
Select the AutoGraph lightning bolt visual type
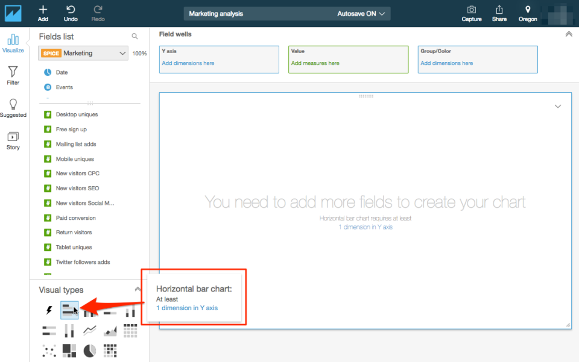click(x=49, y=310)
